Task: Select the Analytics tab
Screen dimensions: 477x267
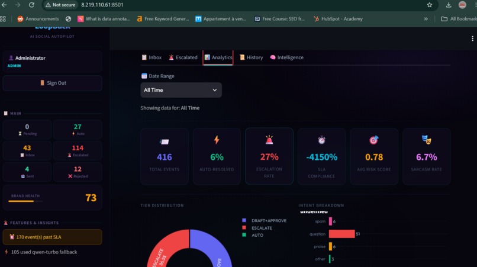Action: (x=218, y=57)
